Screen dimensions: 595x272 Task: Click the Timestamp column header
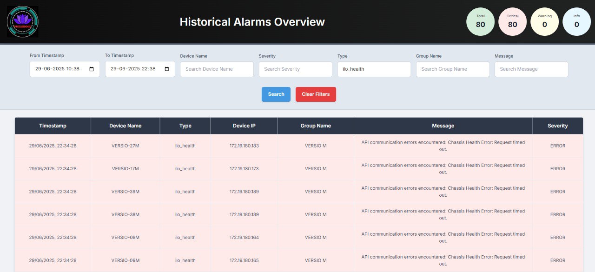point(53,126)
